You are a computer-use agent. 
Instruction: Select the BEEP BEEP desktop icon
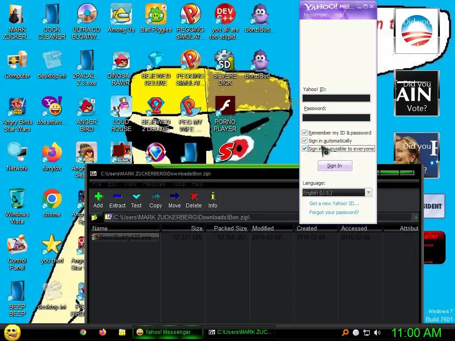click(17, 299)
